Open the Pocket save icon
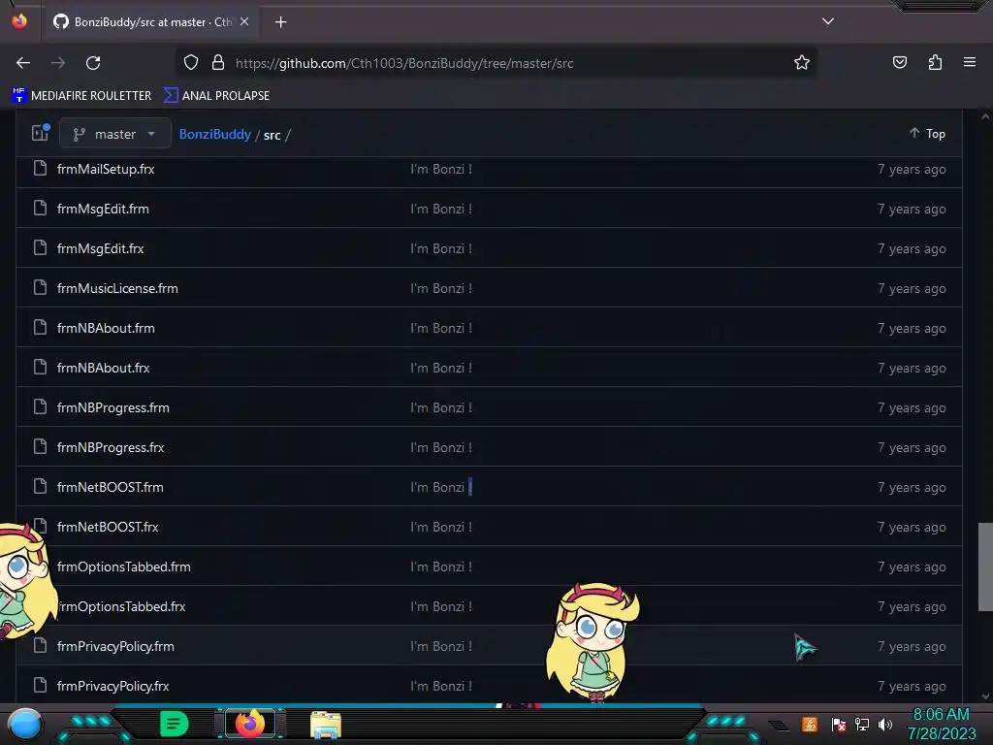 point(899,62)
